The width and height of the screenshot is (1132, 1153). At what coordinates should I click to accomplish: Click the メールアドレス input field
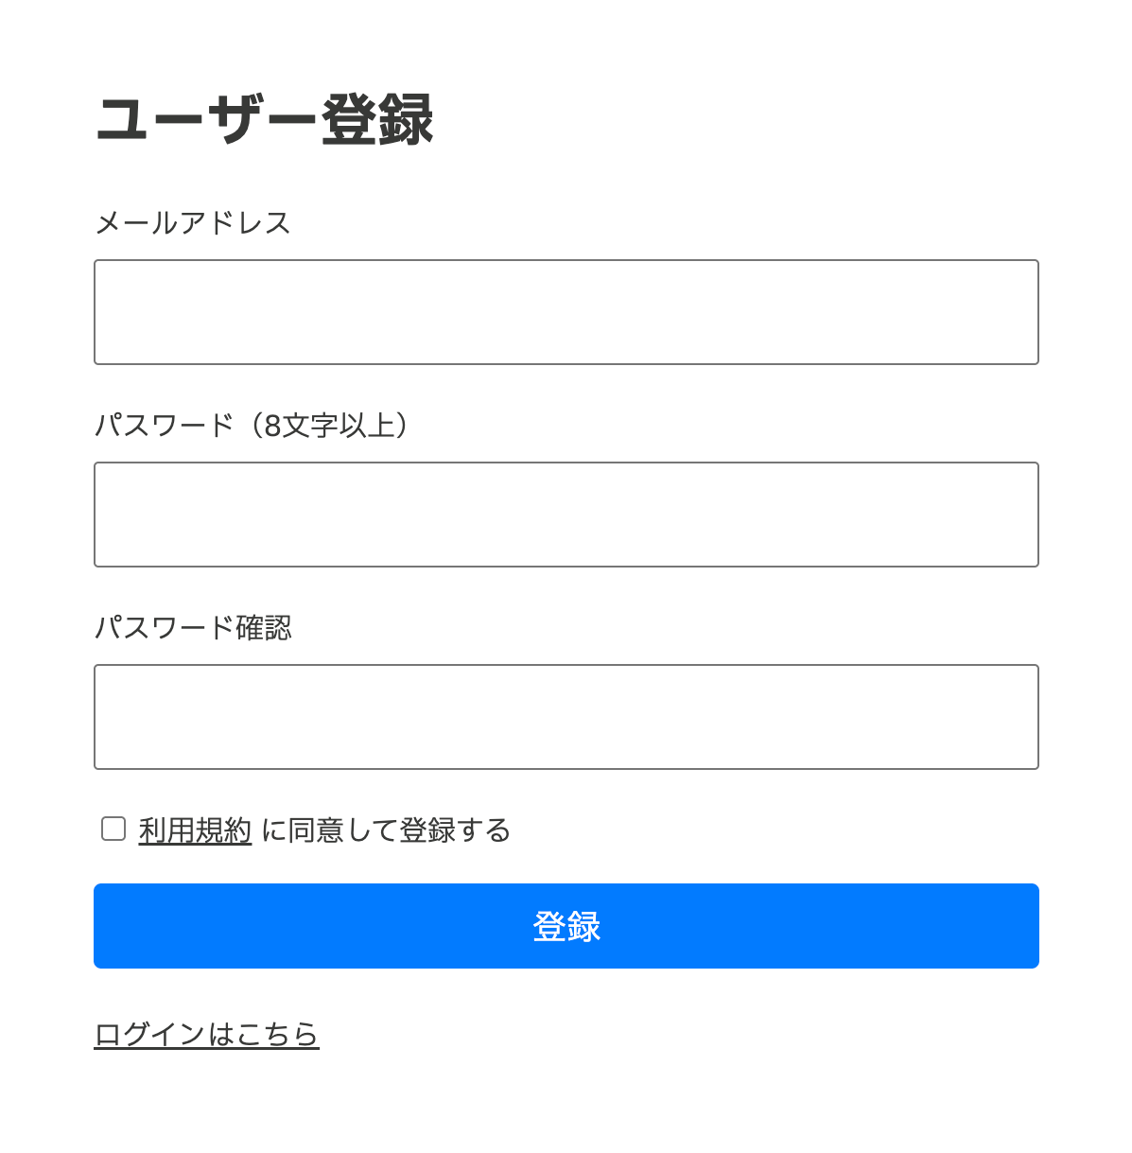click(x=566, y=312)
